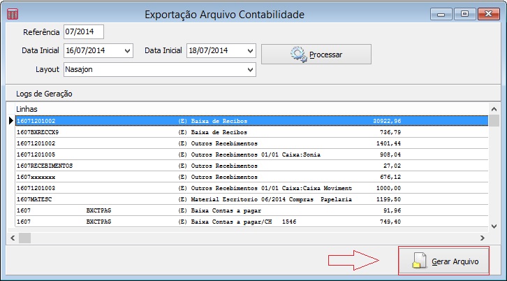Click the Linhas column header
This screenshot has height=281, width=507.
(x=27, y=109)
